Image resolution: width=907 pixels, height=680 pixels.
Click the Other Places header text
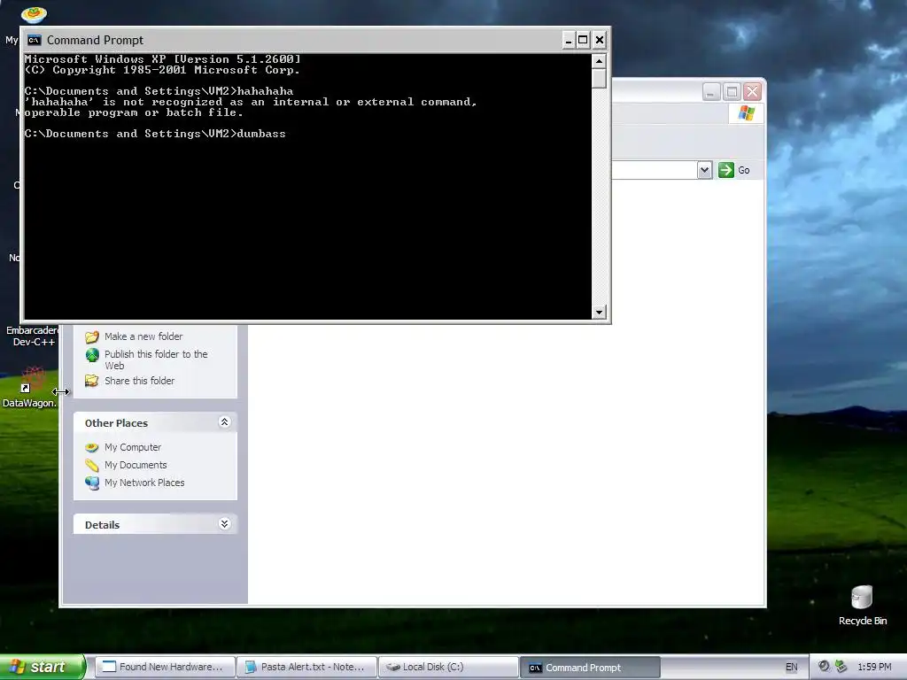(x=116, y=422)
